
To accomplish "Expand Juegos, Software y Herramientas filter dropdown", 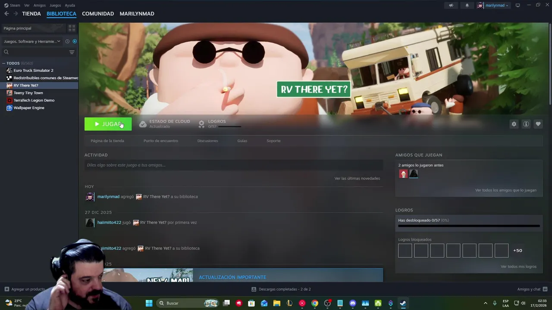I will [32, 41].
